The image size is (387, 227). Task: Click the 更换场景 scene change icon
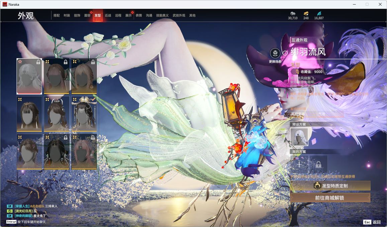click(x=275, y=53)
